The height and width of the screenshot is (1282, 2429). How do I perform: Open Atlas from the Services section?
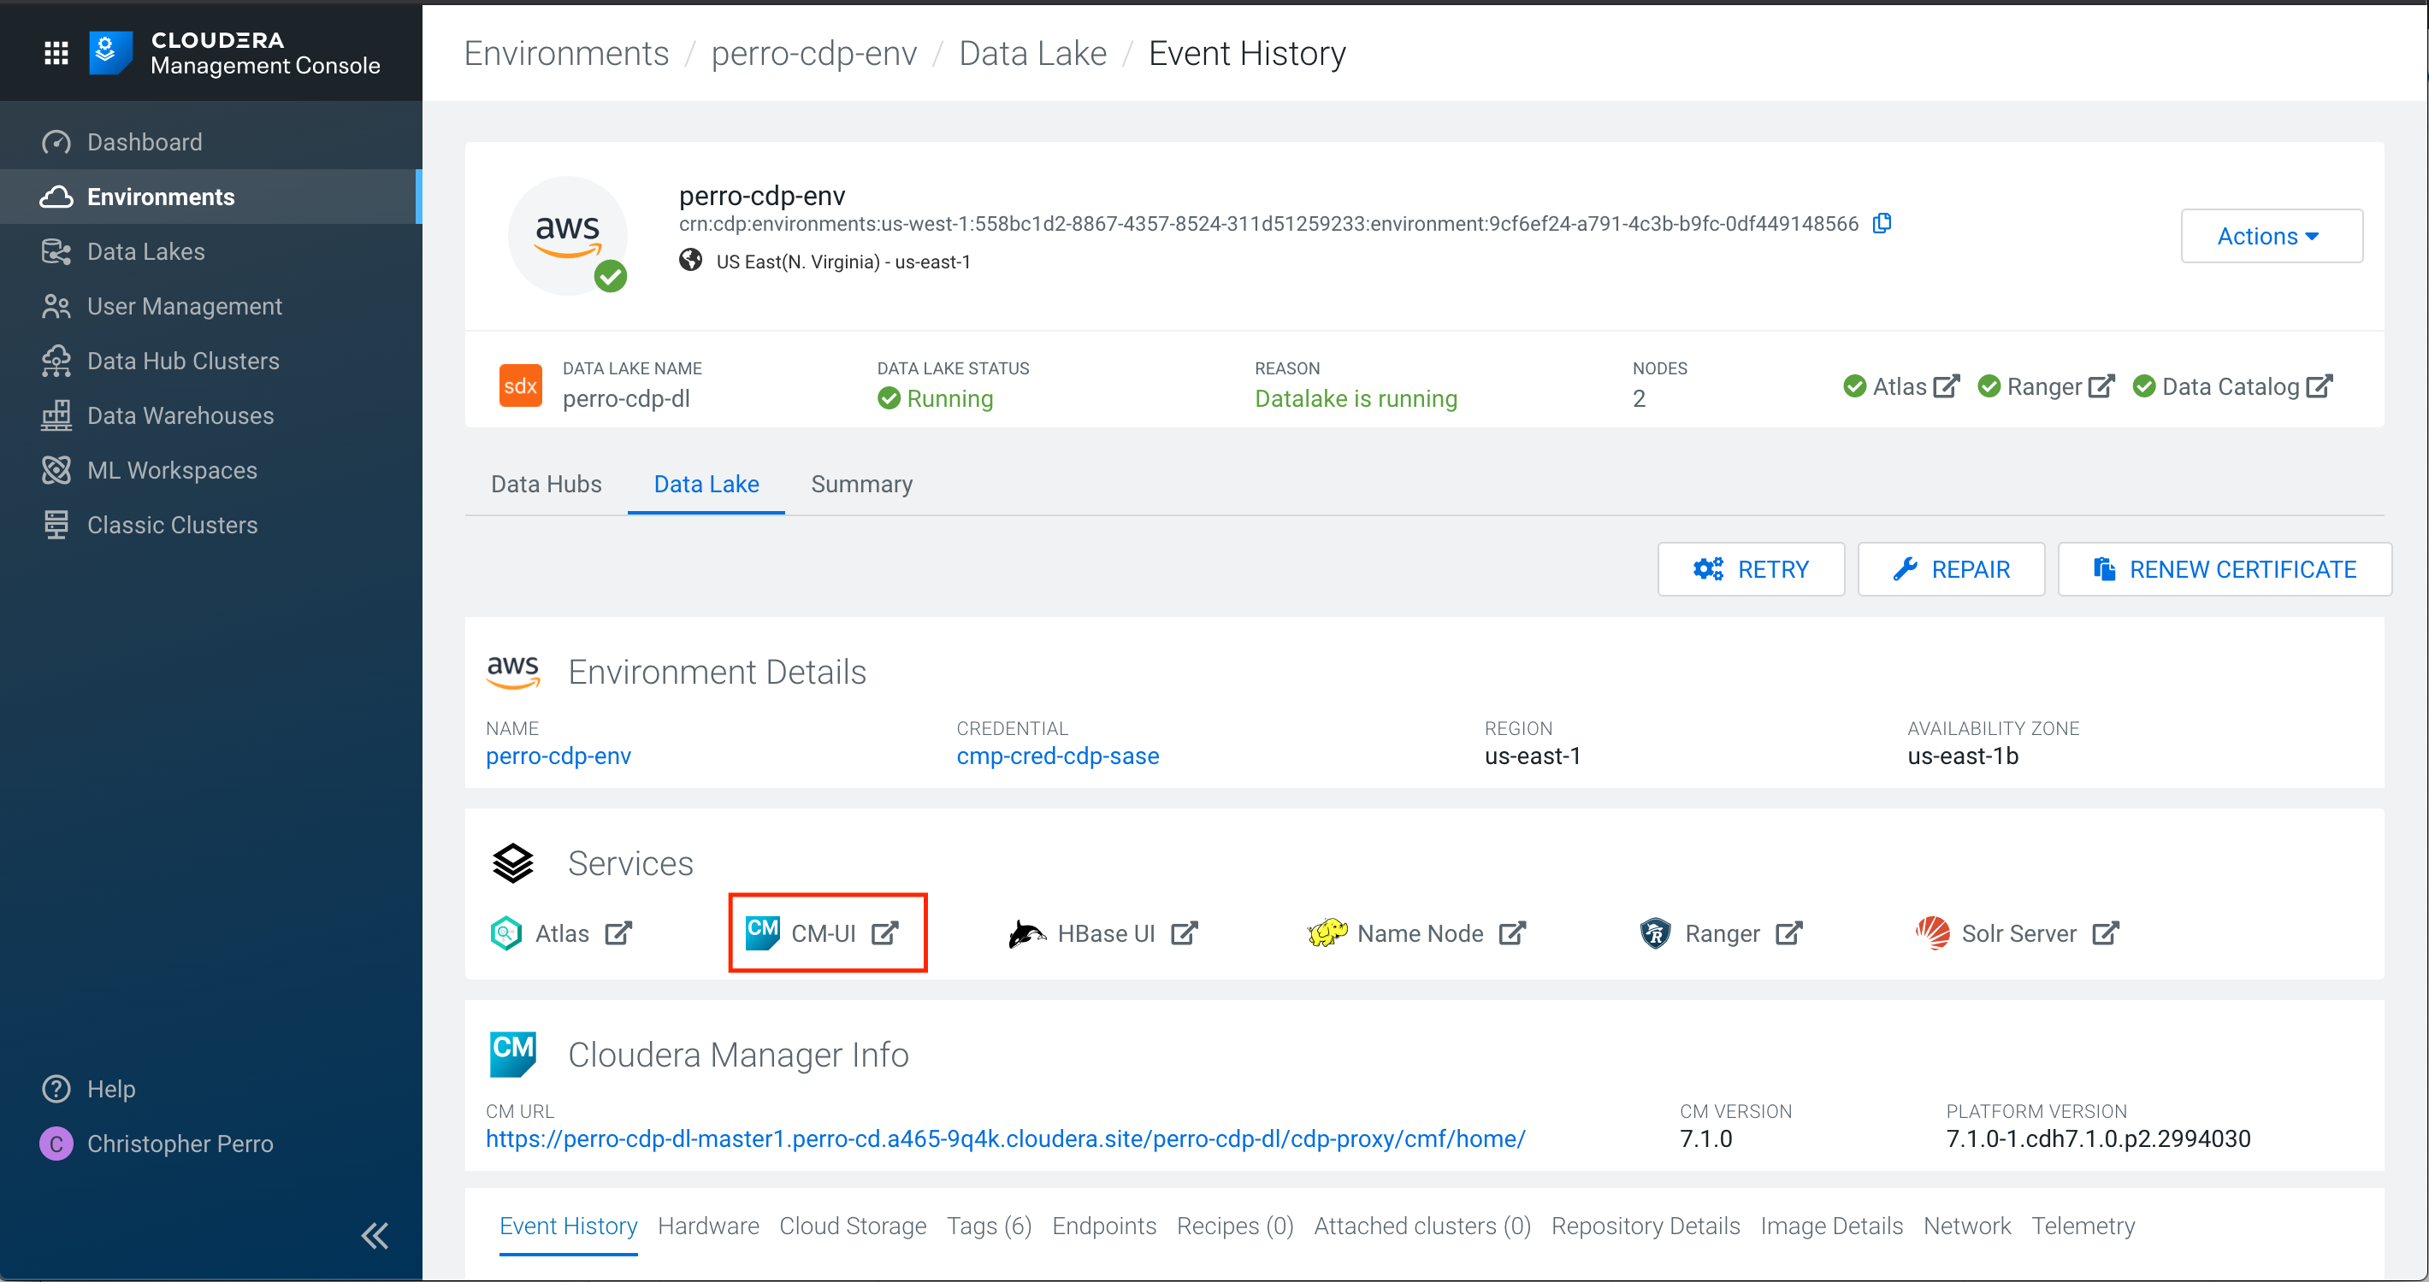562,932
